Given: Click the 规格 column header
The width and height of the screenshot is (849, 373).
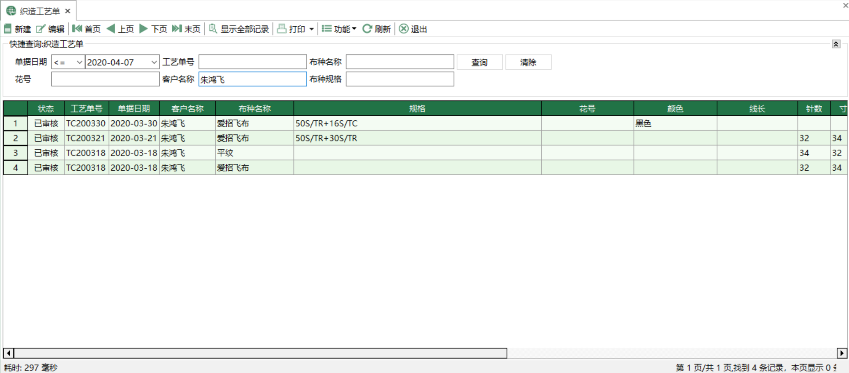Looking at the screenshot, I should [x=417, y=108].
